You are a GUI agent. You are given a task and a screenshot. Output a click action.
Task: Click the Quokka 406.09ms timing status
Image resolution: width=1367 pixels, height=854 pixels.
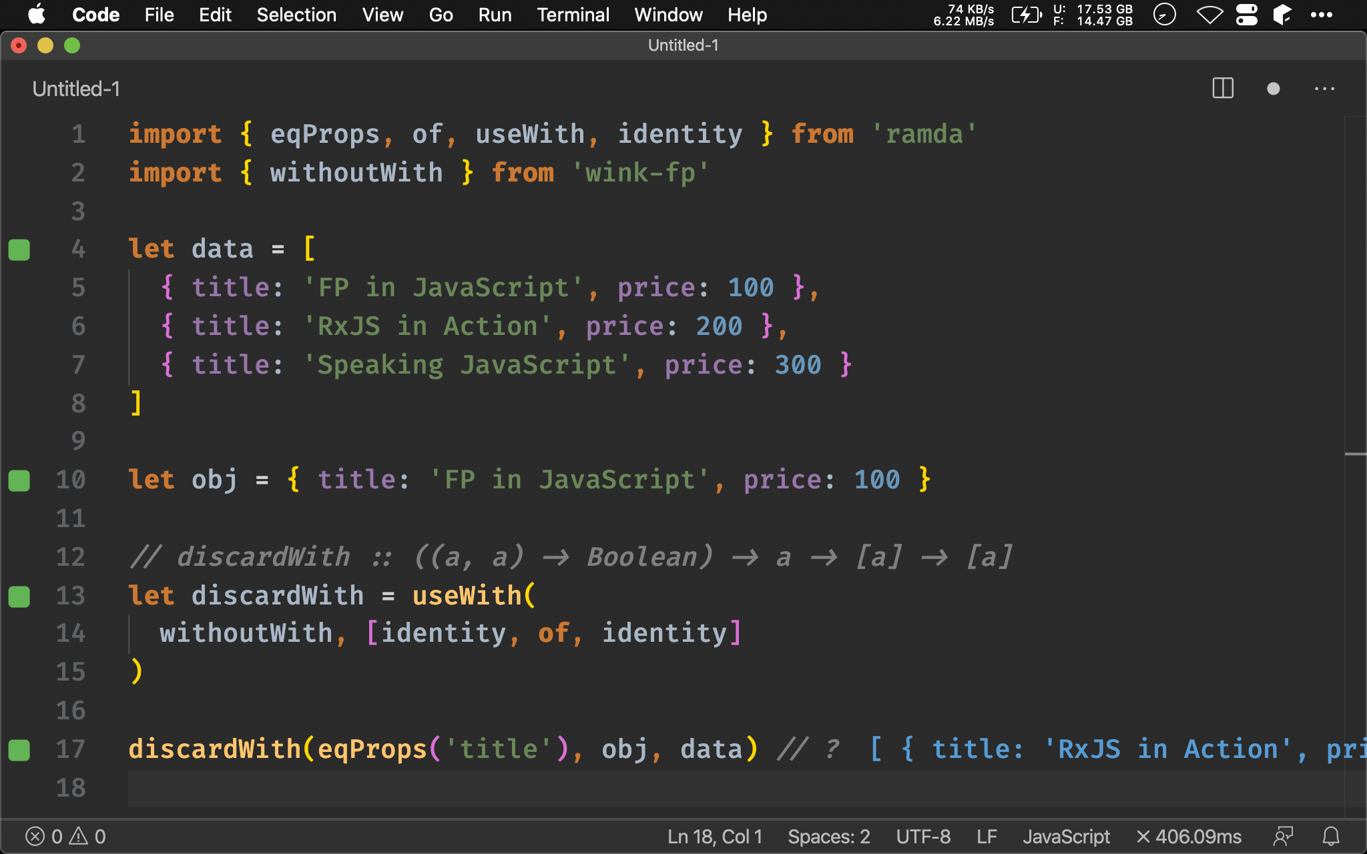1189,837
